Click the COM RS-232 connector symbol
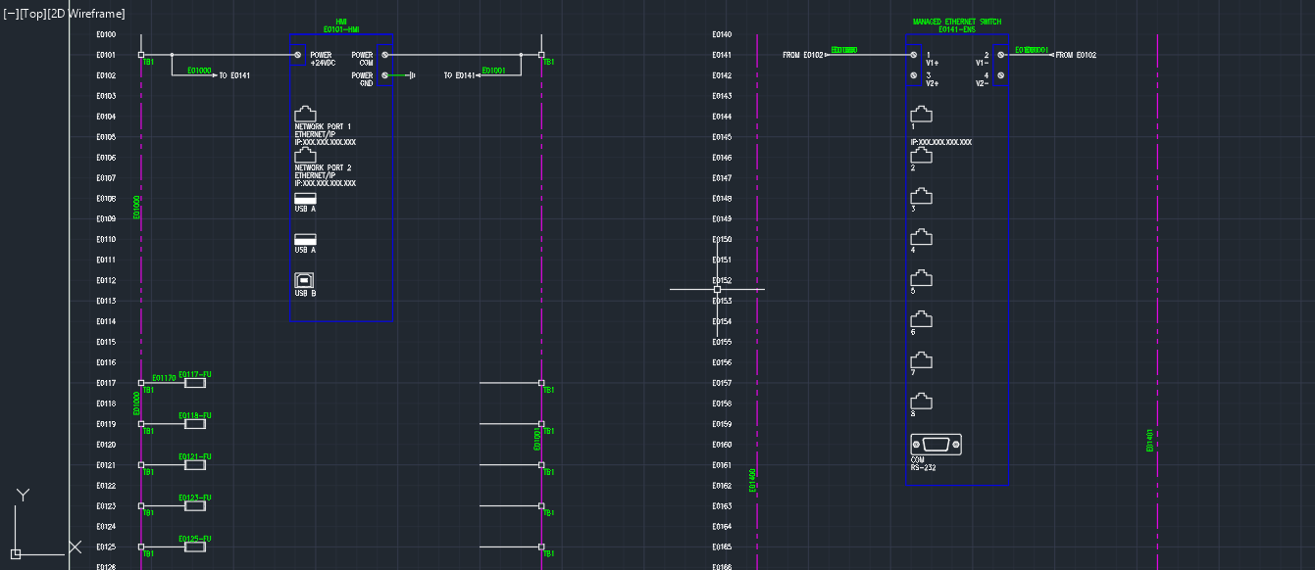The height and width of the screenshot is (570, 1315). pos(937,444)
